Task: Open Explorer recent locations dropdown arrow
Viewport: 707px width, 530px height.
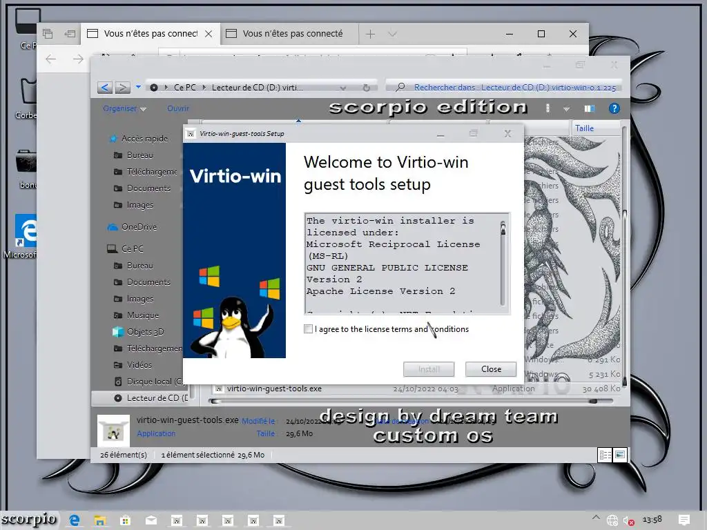Action: (x=138, y=87)
